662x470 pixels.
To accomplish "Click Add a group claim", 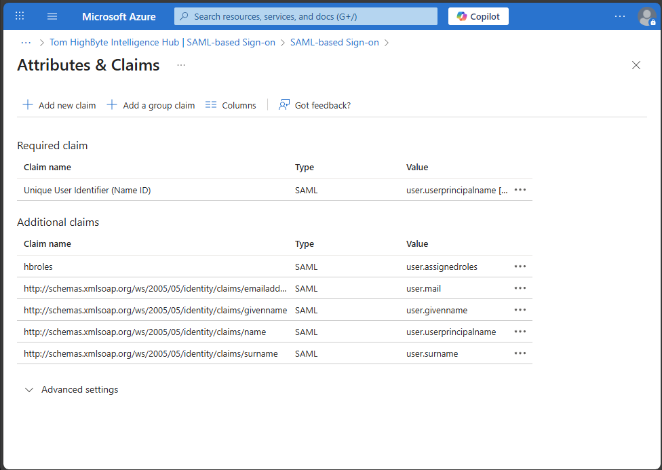I will pyautogui.click(x=151, y=105).
